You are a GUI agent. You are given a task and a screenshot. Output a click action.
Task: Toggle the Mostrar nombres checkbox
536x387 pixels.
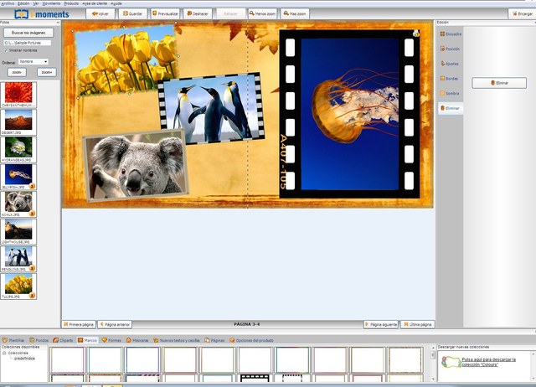6,49
